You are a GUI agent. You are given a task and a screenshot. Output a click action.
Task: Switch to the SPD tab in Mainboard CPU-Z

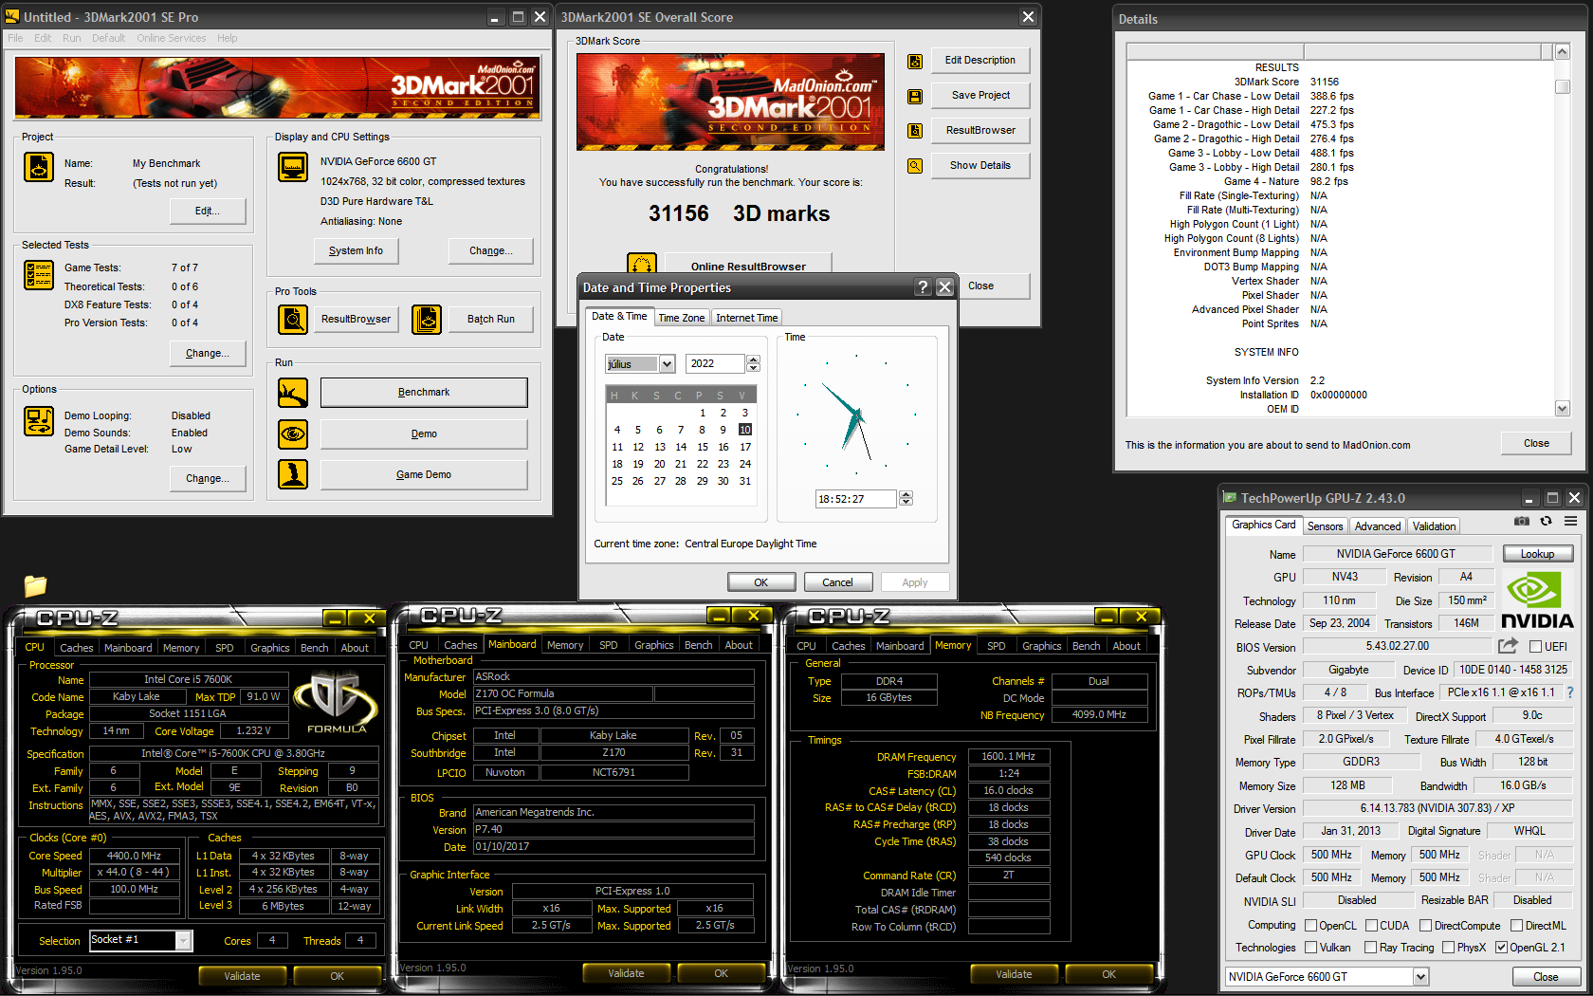[609, 645]
